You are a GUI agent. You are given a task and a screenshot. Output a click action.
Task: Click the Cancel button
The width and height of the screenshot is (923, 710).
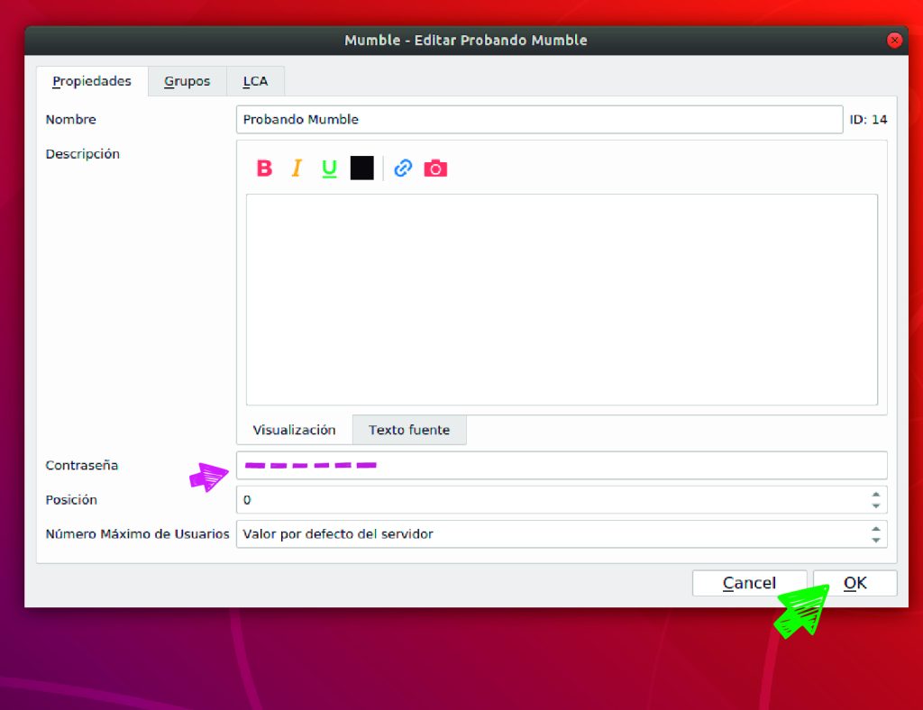pyautogui.click(x=749, y=583)
